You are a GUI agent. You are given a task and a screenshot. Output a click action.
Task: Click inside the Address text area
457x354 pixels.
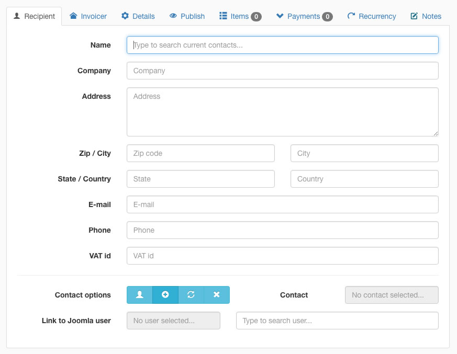282,112
